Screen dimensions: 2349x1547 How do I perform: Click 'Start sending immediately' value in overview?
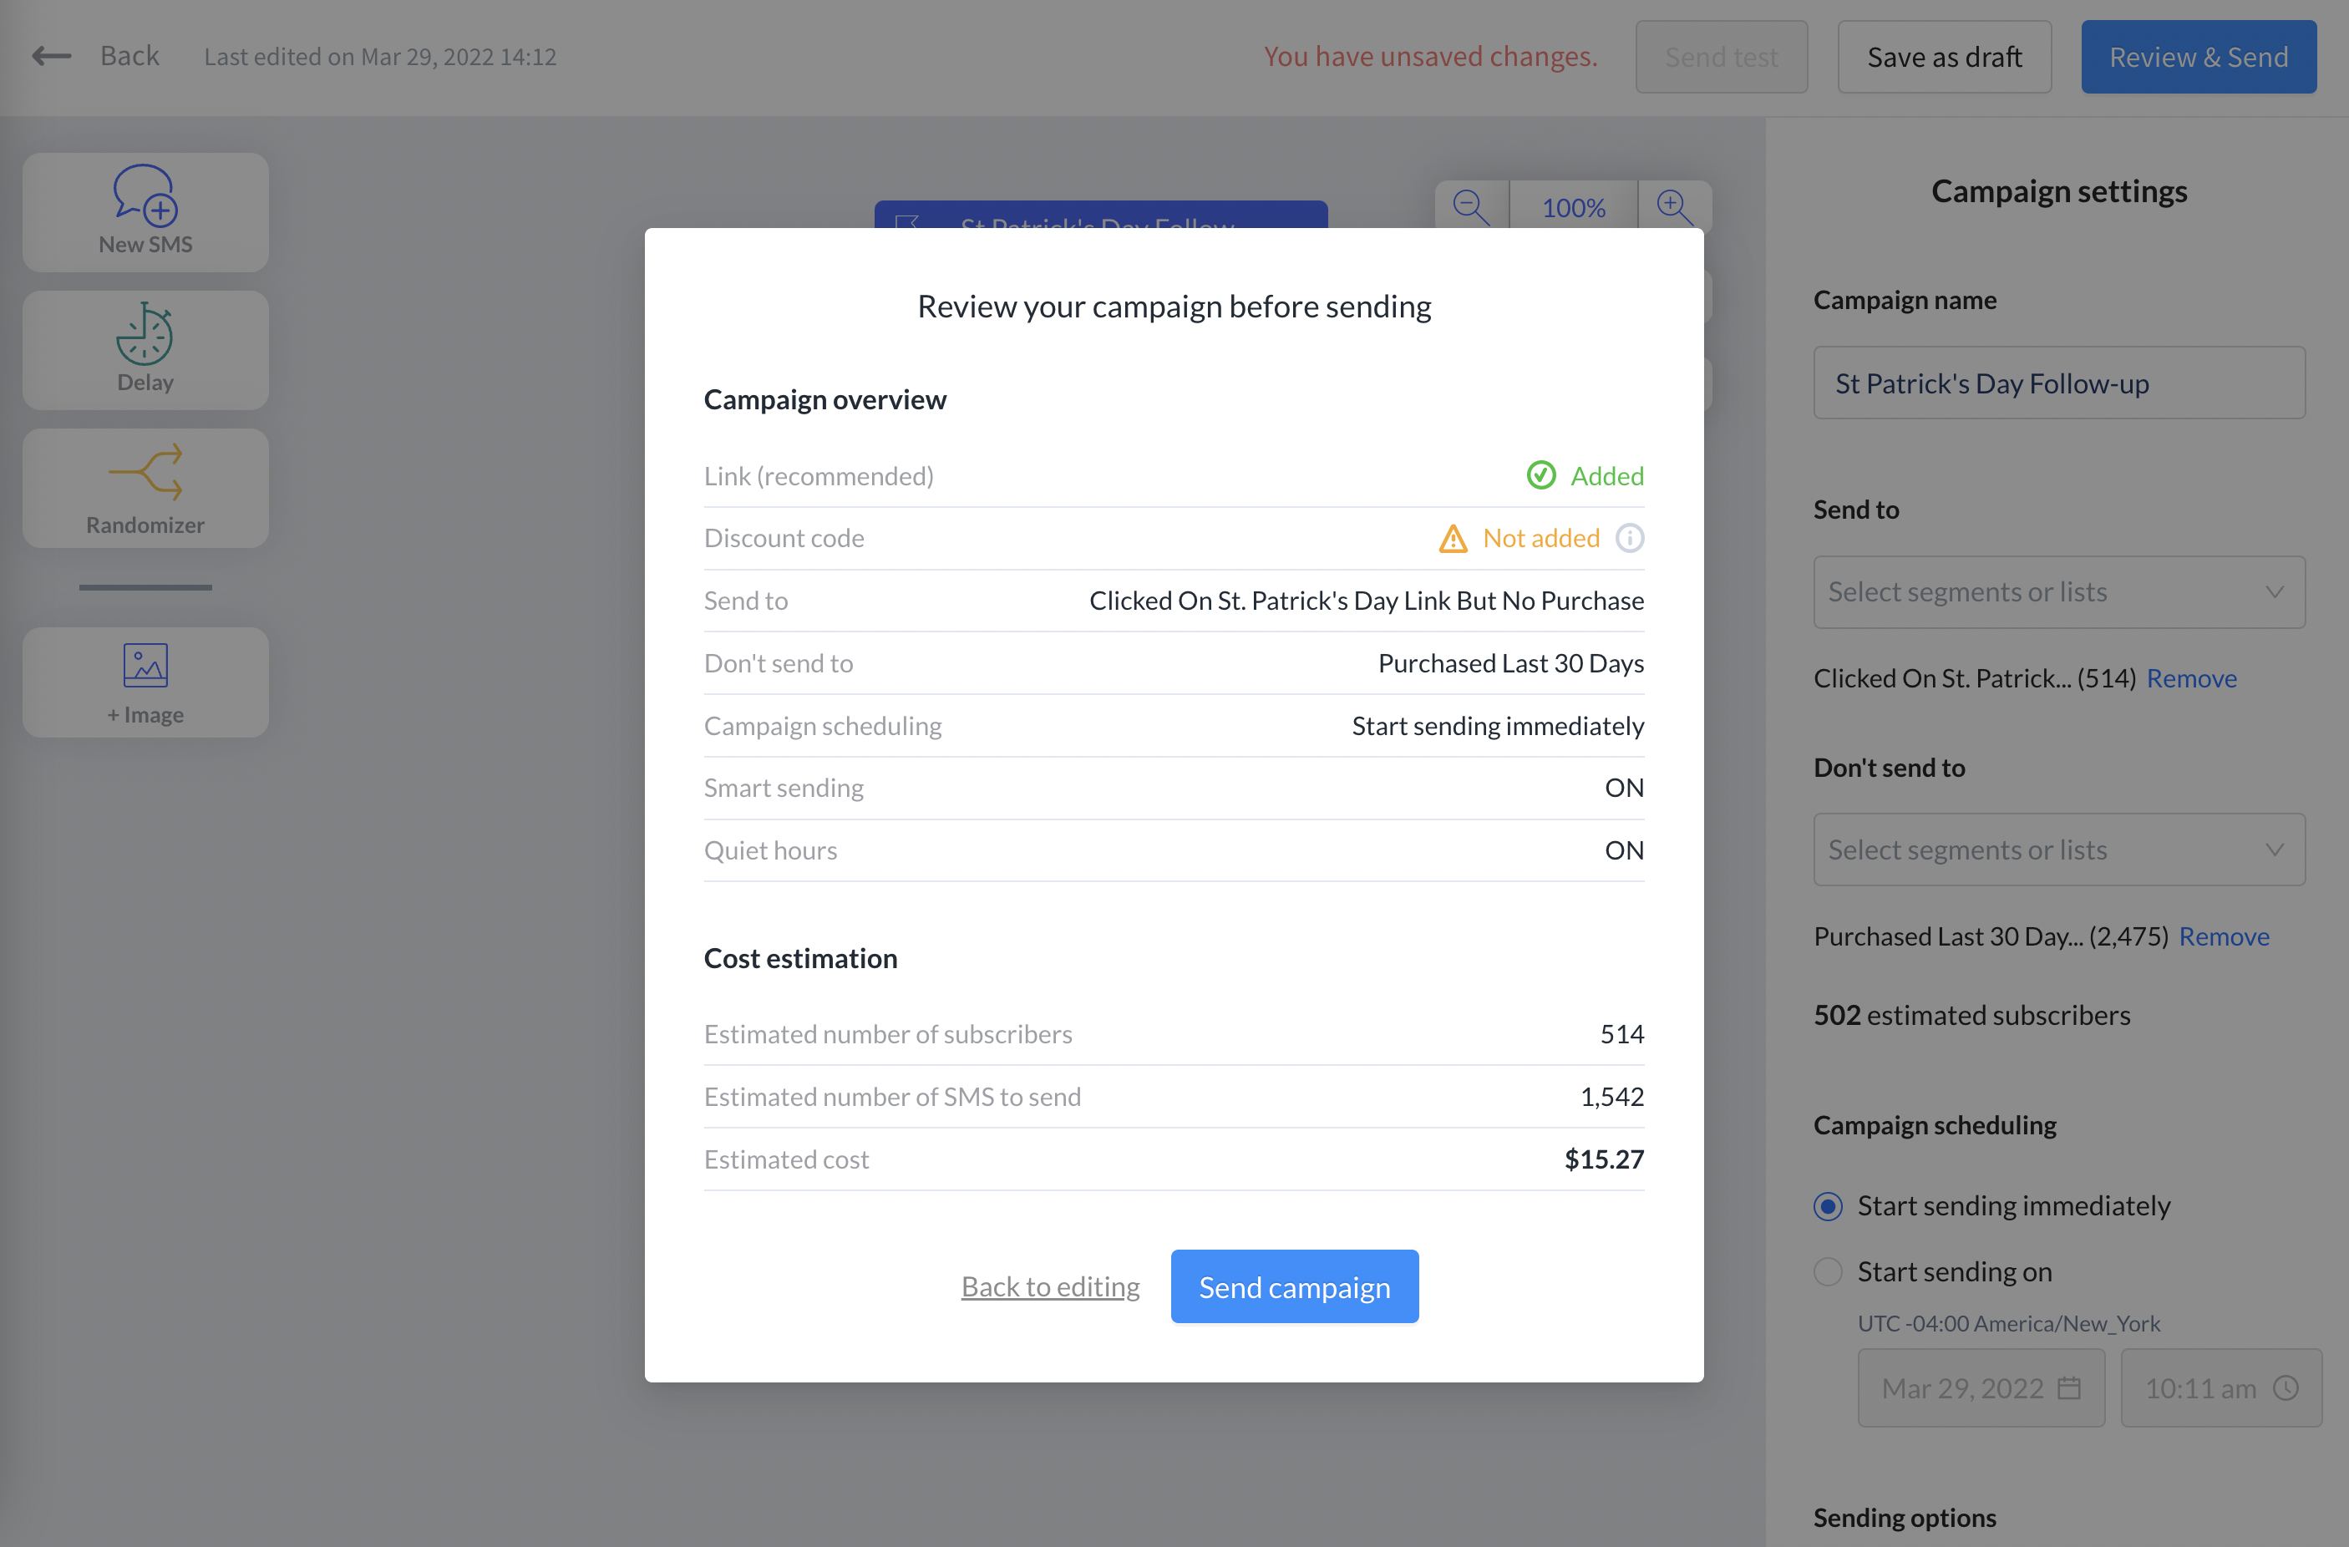pyautogui.click(x=1497, y=726)
